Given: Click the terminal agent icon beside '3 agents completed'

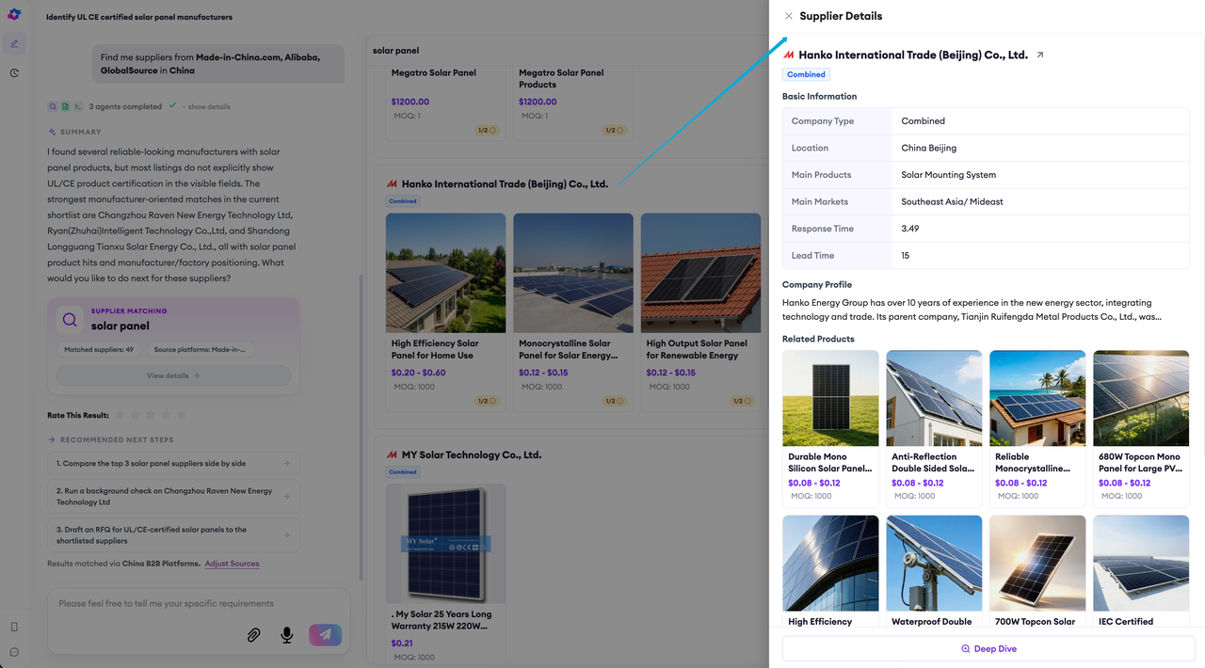Looking at the screenshot, I should 77,106.
